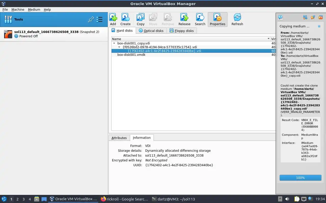The height and width of the screenshot is (203, 326).
Task: Click the notification bubble tray icon
Action: 310,199
